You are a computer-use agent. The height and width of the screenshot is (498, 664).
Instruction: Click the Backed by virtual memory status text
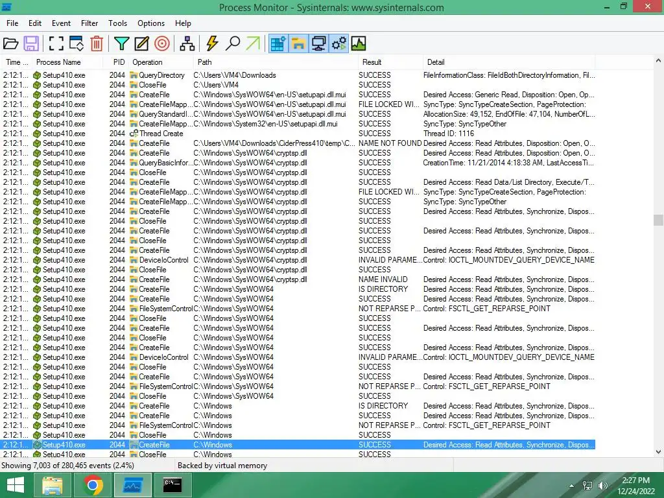point(222,466)
